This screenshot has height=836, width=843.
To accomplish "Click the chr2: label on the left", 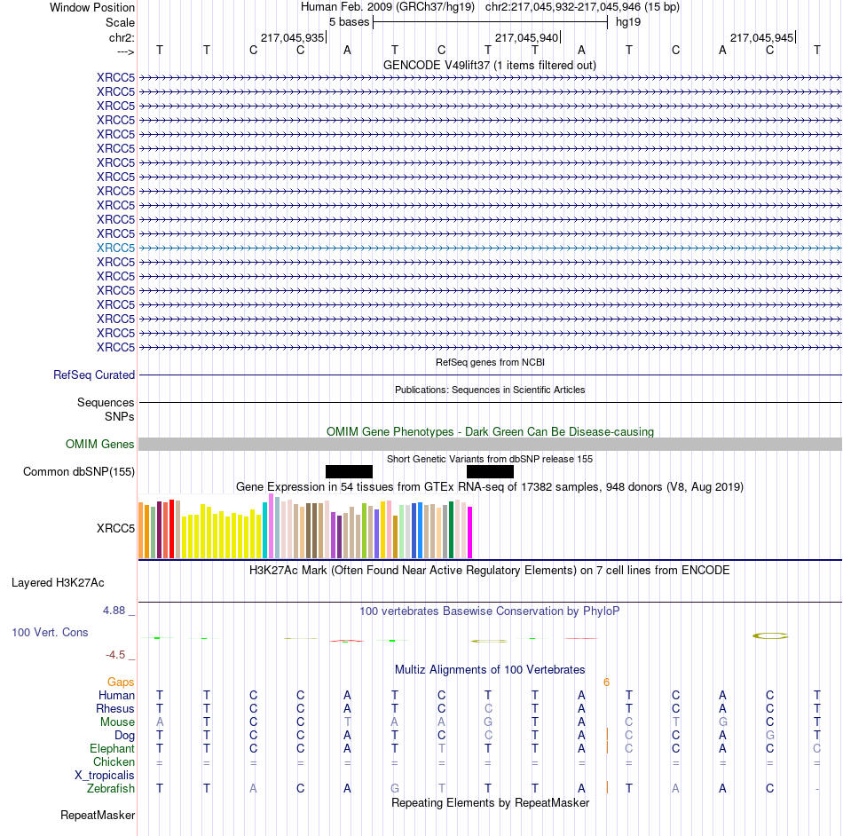I will click(122, 37).
